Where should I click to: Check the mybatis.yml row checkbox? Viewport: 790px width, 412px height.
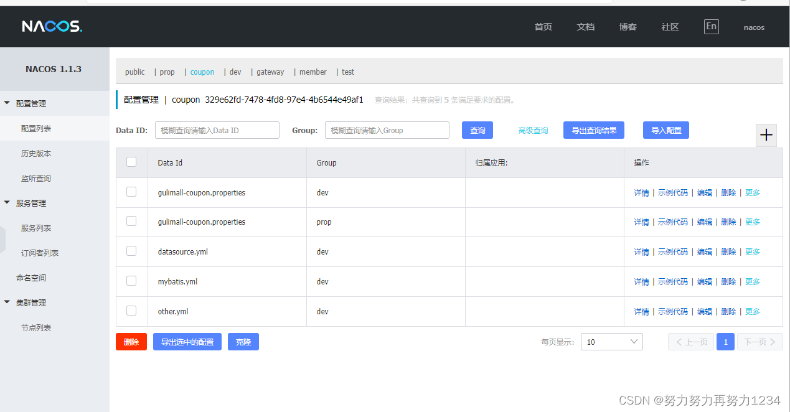click(x=131, y=281)
